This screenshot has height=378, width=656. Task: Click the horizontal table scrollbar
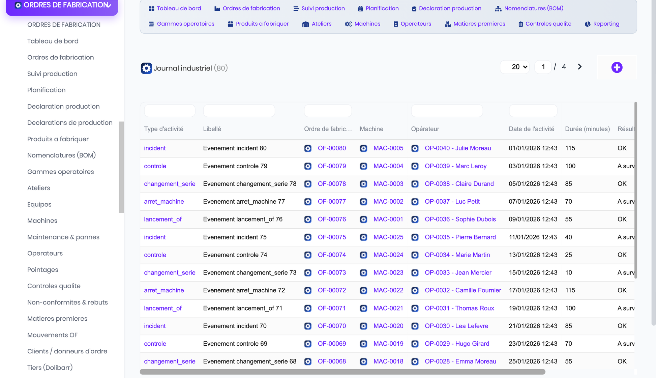point(342,372)
